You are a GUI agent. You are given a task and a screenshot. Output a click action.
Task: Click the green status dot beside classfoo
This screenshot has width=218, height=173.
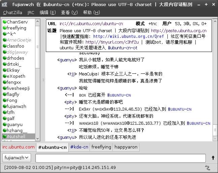(x=5, y=46)
